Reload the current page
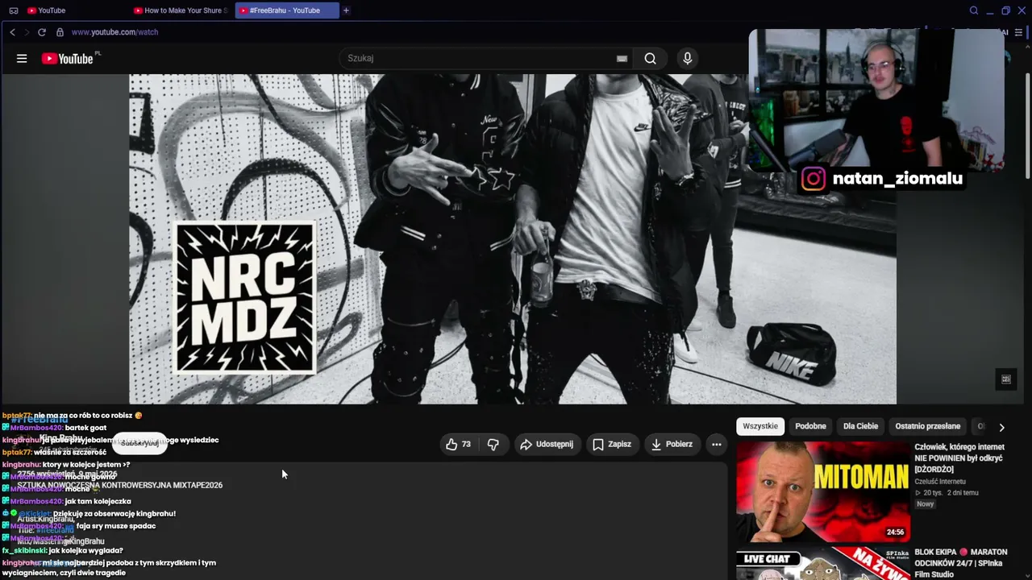 point(41,32)
